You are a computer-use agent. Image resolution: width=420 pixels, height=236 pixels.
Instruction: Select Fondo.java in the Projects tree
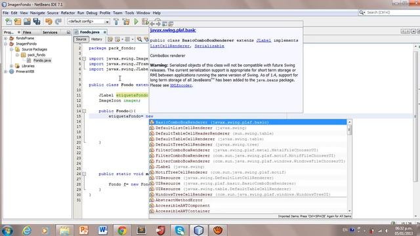pos(42,60)
